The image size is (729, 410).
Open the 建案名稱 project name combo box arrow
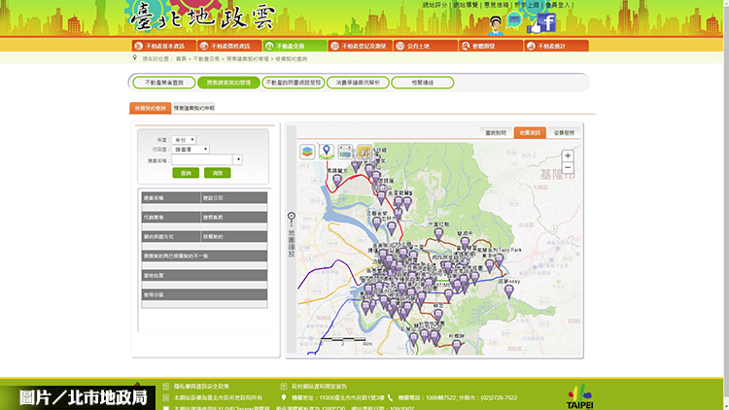(237, 159)
